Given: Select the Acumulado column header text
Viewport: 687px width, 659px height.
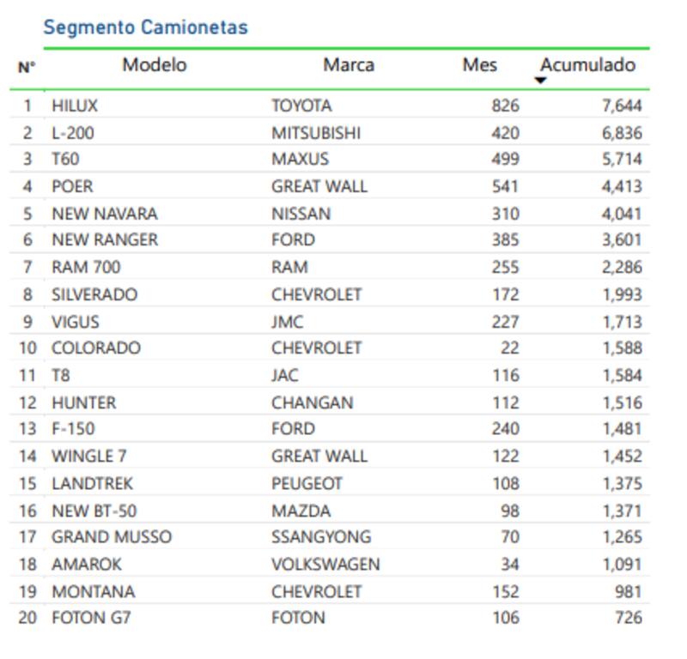Looking at the screenshot, I should tap(587, 64).
